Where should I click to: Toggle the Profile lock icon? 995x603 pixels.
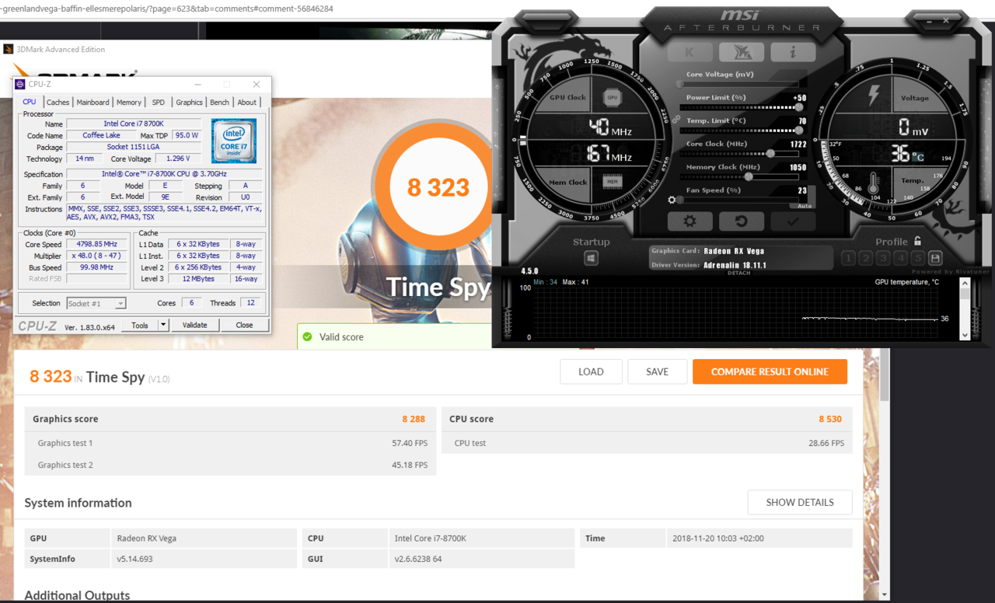[918, 242]
